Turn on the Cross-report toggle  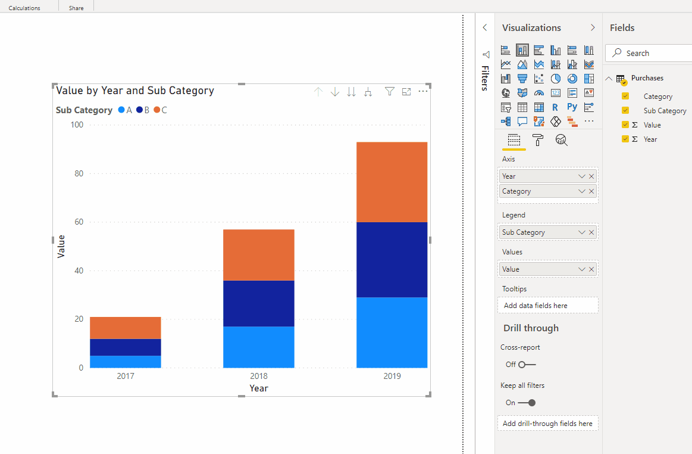(x=527, y=365)
